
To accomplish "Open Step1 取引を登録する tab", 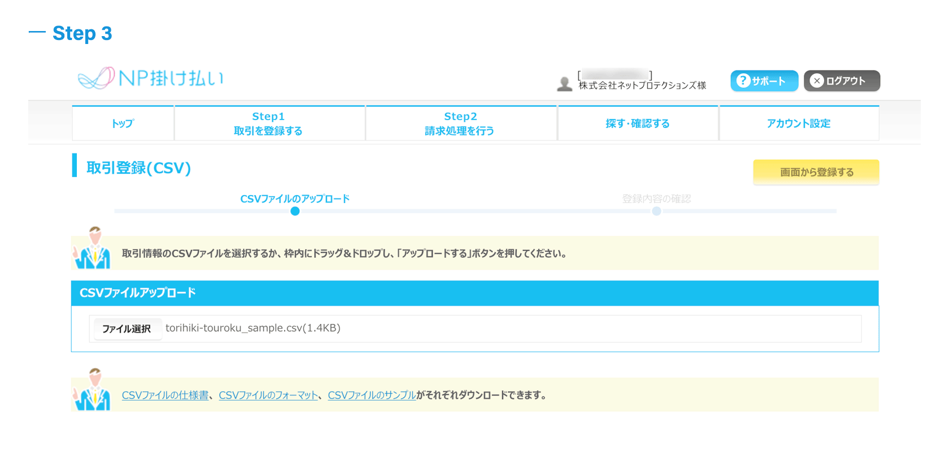I will click(269, 123).
